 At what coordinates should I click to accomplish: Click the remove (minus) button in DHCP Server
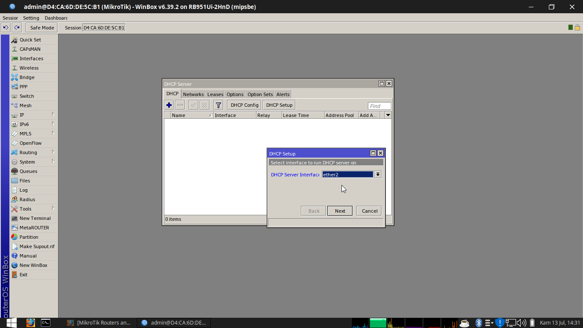(x=180, y=105)
